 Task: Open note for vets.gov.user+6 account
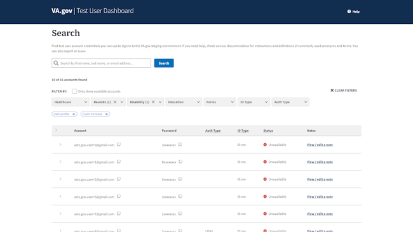[x=320, y=197]
